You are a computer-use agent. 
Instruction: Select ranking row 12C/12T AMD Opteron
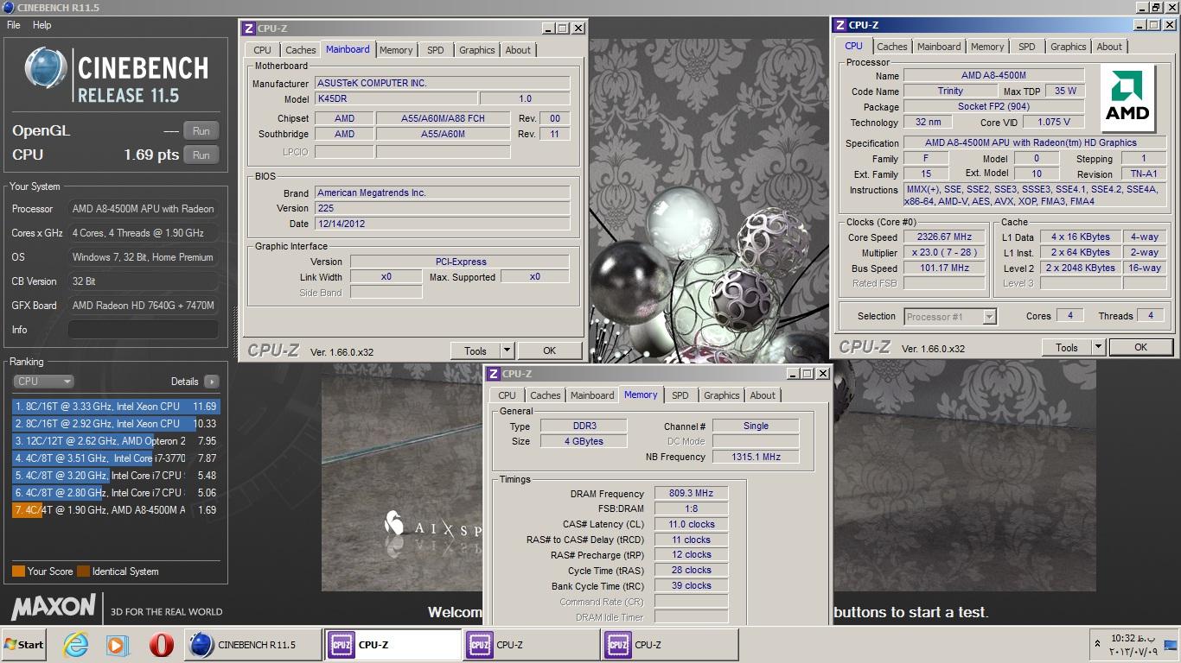pyautogui.click(x=116, y=441)
